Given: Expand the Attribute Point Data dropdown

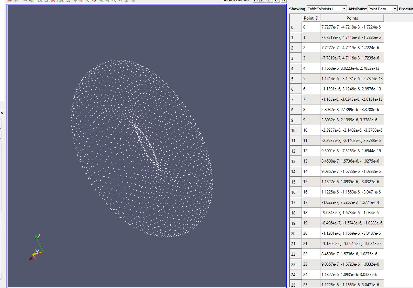Looking at the screenshot, I should click(382, 9).
